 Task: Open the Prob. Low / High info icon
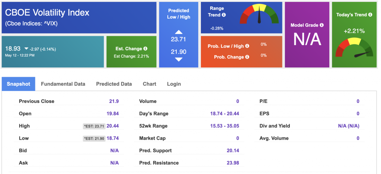[x=247, y=46]
